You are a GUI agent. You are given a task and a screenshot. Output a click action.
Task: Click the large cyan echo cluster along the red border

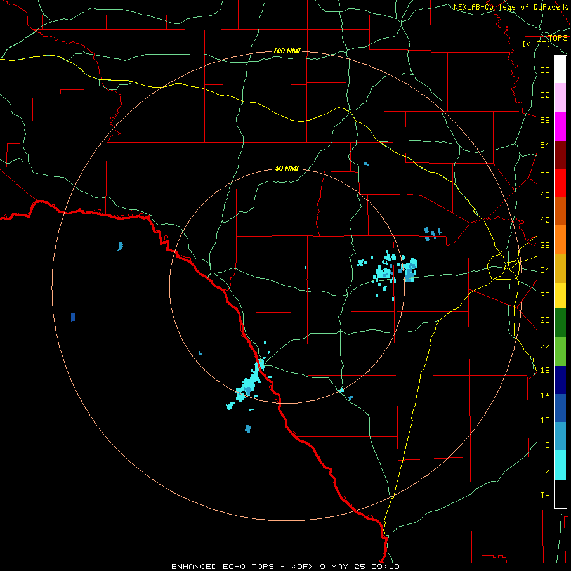pos(249,383)
